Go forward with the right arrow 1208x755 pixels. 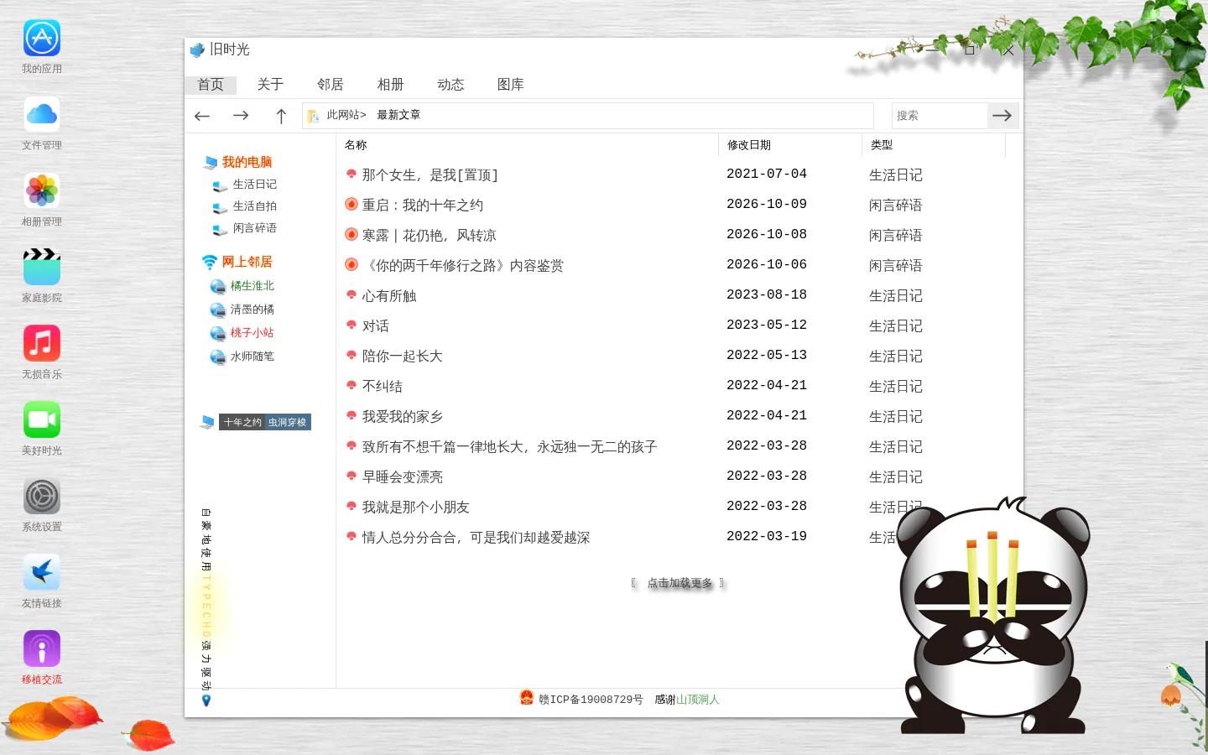coord(241,116)
